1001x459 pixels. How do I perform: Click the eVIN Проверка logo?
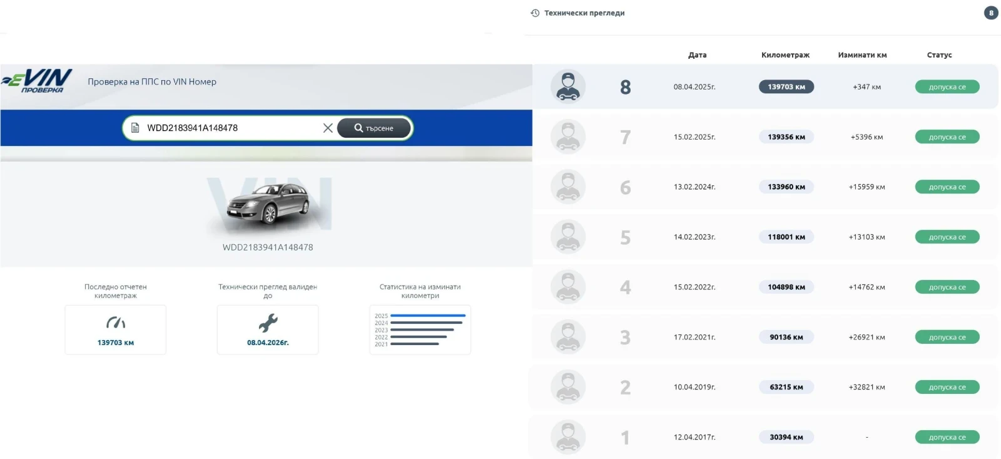click(38, 81)
